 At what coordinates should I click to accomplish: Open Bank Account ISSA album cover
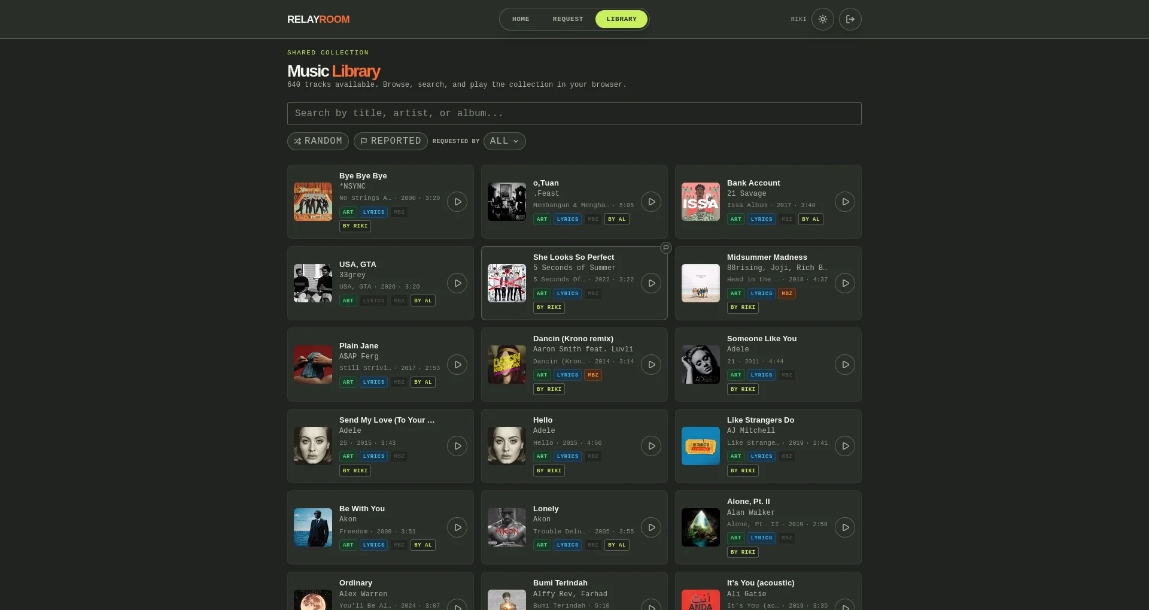point(701,202)
